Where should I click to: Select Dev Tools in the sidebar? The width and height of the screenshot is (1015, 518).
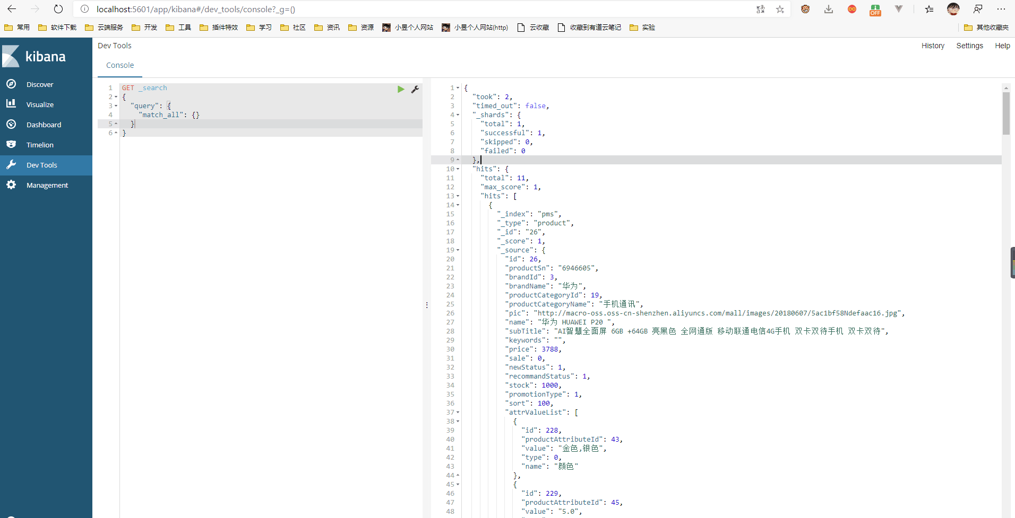click(46, 165)
